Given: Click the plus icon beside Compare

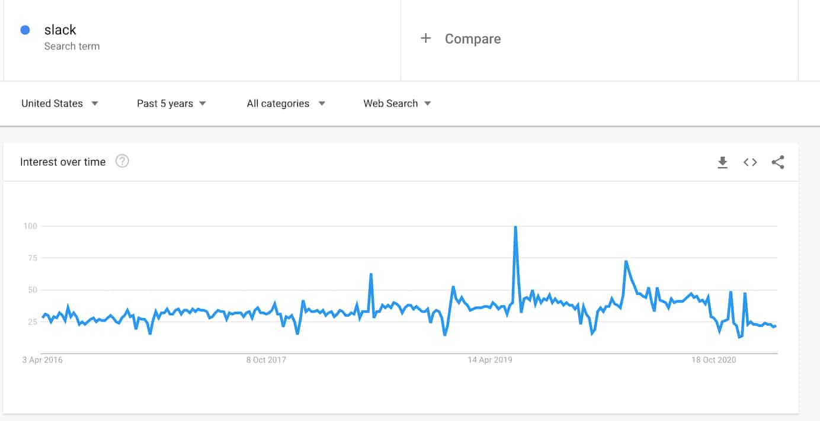Looking at the screenshot, I should [425, 38].
